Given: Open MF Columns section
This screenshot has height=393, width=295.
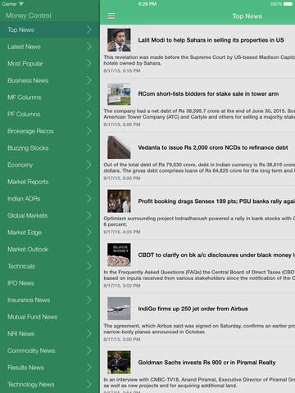Looking at the screenshot, I should tap(50, 97).
